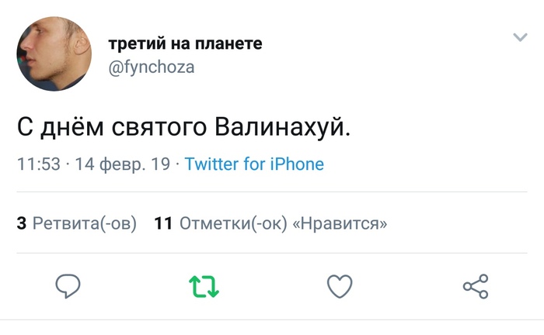Click the retweet count number 3
Image resolution: width=544 pixels, height=335 pixels.
[x=22, y=224]
